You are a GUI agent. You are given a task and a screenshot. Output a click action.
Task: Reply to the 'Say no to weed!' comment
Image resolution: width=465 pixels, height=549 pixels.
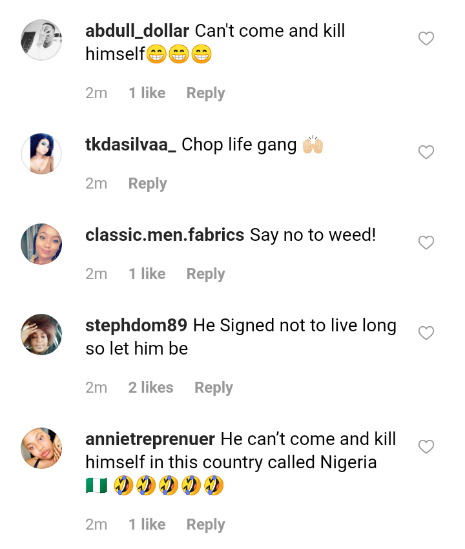pos(205,274)
